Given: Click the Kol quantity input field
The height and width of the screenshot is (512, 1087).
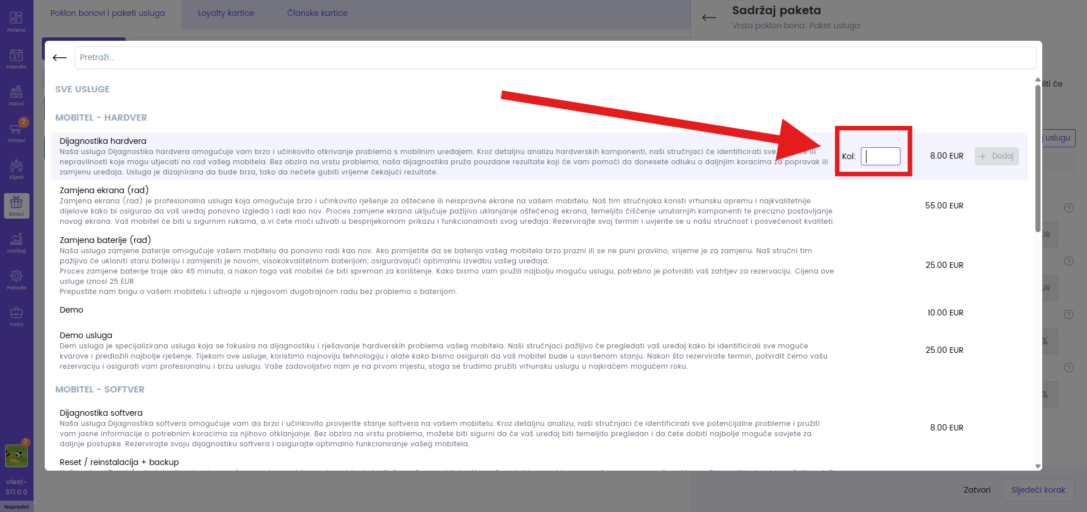Looking at the screenshot, I should (x=880, y=156).
